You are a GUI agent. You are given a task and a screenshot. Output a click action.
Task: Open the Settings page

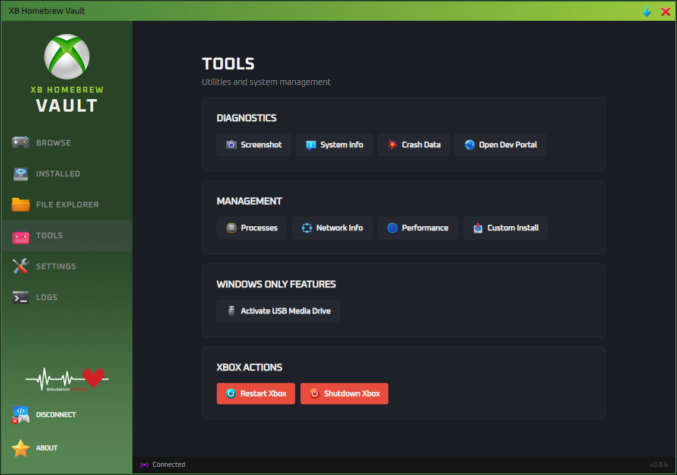[67, 267]
